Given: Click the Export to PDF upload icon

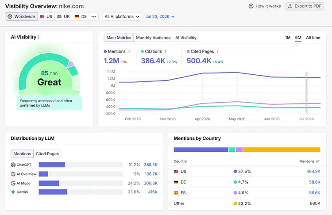Looking at the screenshot, I should click(x=290, y=6).
